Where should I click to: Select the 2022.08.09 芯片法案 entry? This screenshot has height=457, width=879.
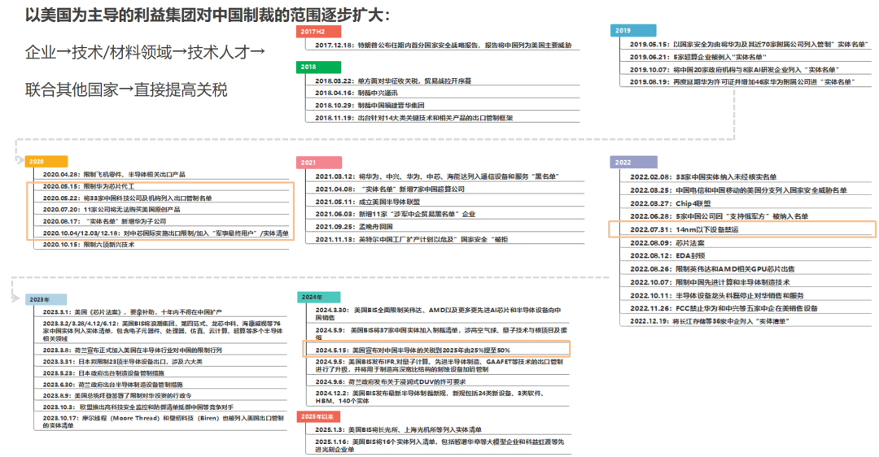pos(667,243)
